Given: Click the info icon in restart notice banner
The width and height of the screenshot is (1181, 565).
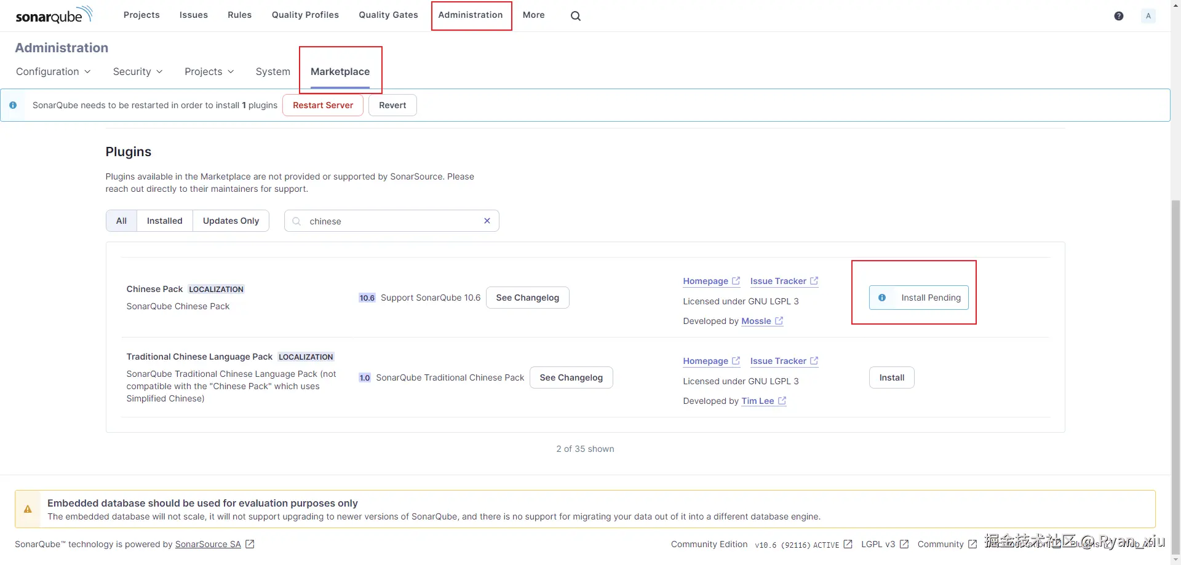Looking at the screenshot, I should [13, 105].
